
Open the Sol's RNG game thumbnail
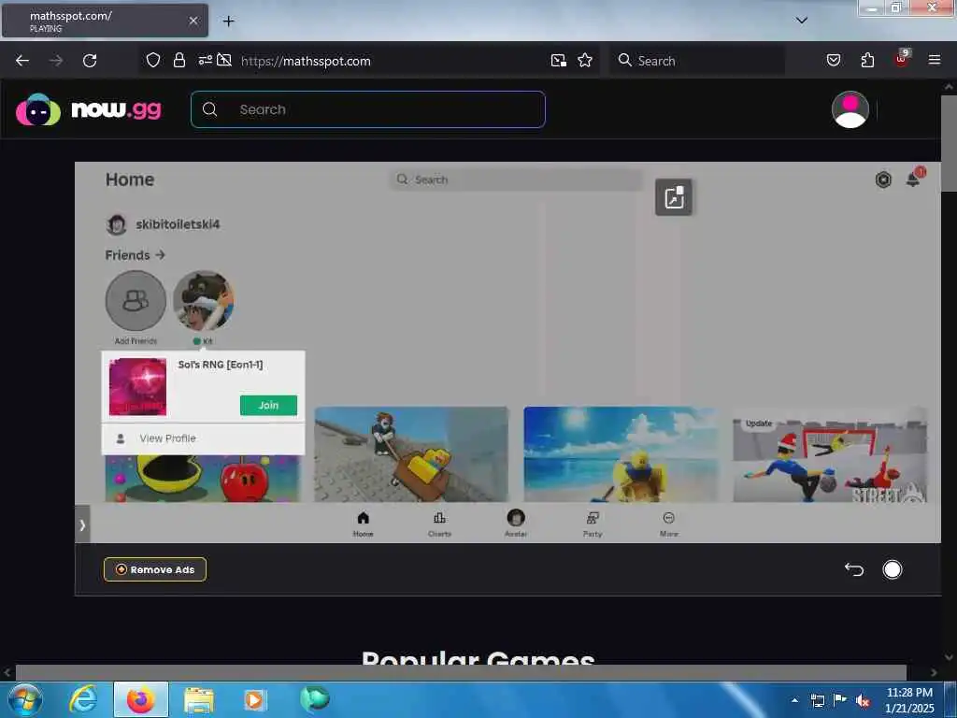click(x=137, y=386)
